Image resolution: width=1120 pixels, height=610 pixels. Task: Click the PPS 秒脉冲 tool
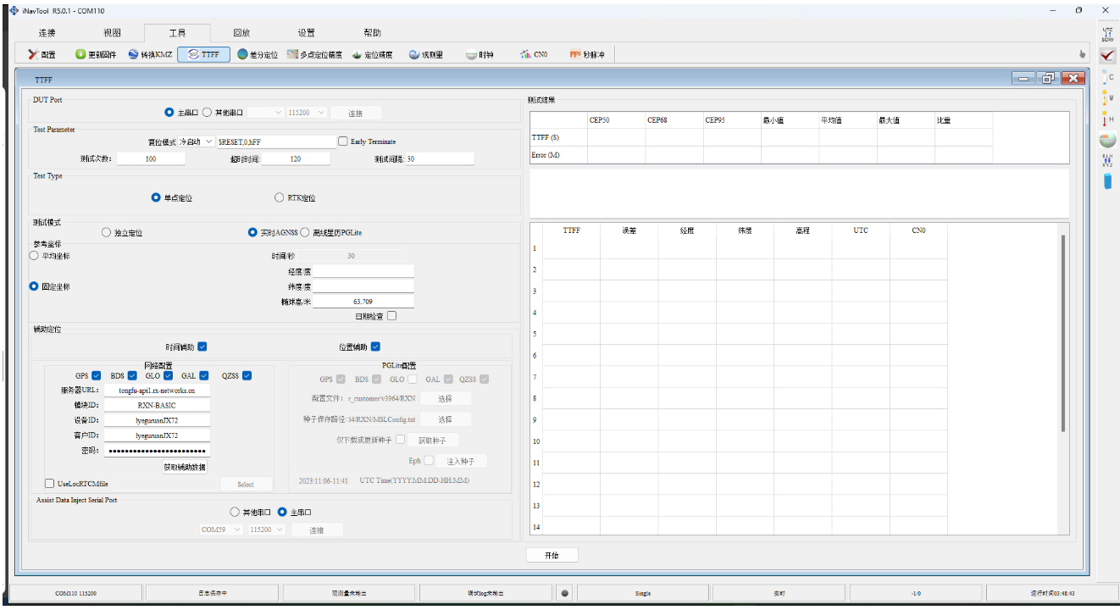pos(587,54)
